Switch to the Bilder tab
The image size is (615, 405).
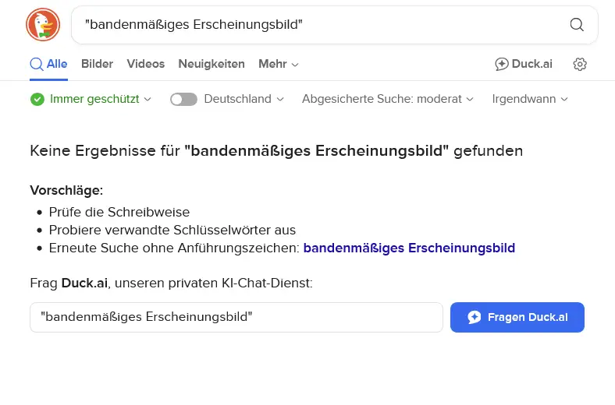coord(97,65)
